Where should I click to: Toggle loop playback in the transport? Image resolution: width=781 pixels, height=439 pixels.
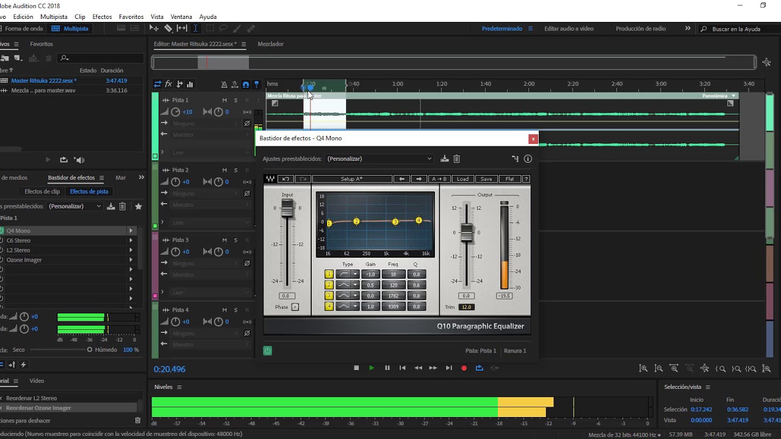coord(479,368)
